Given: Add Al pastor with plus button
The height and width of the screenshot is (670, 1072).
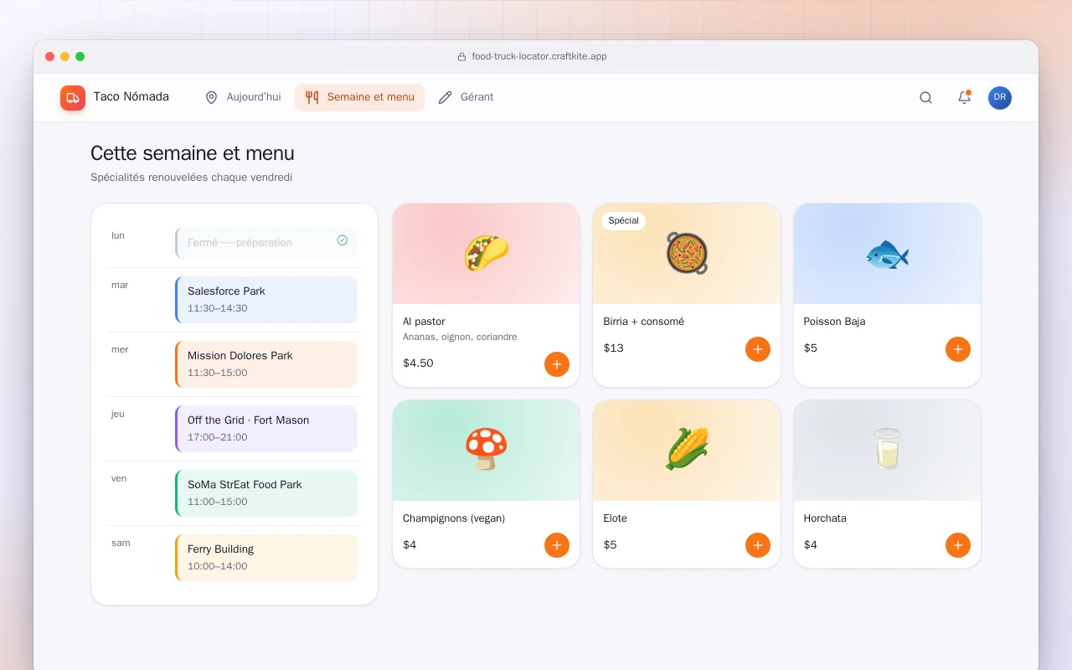Looking at the screenshot, I should (557, 364).
